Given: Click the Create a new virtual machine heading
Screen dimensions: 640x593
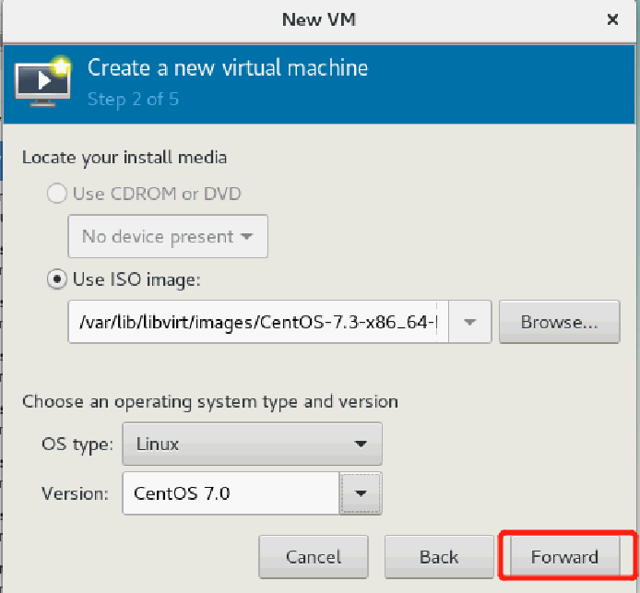Looking at the screenshot, I should (228, 68).
